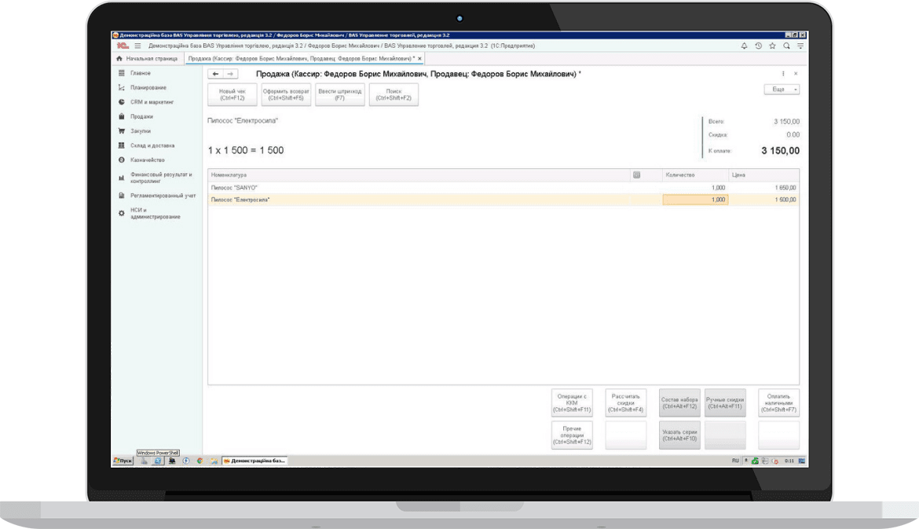Image resolution: width=919 pixels, height=529 pixels.
Task: Open the history clock icon
Action: 759,46
